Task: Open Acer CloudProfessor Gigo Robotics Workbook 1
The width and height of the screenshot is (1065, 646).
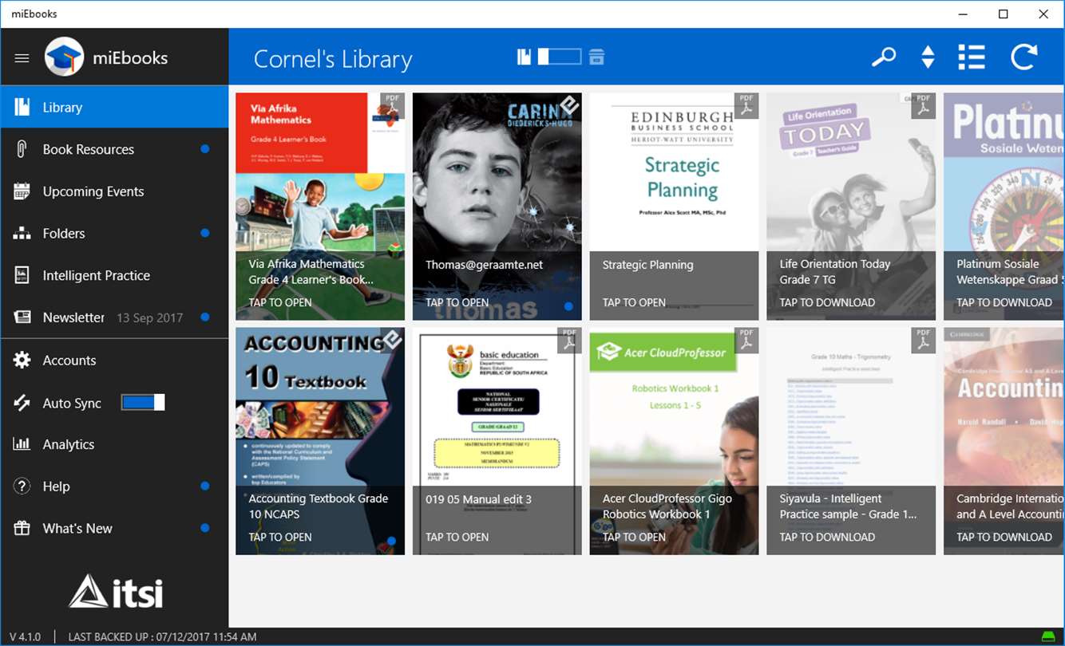Action: point(675,441)
